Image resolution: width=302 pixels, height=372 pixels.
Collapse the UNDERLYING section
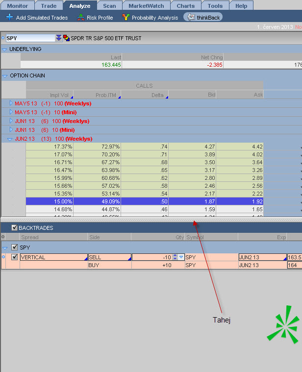[4, 50]
